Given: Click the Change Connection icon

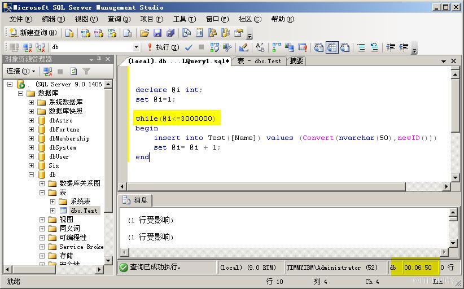Looking at the screenshot, I should click(40, 47).
